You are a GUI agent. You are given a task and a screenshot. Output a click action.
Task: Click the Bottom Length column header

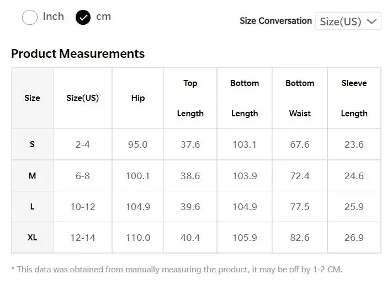[245, 98]
